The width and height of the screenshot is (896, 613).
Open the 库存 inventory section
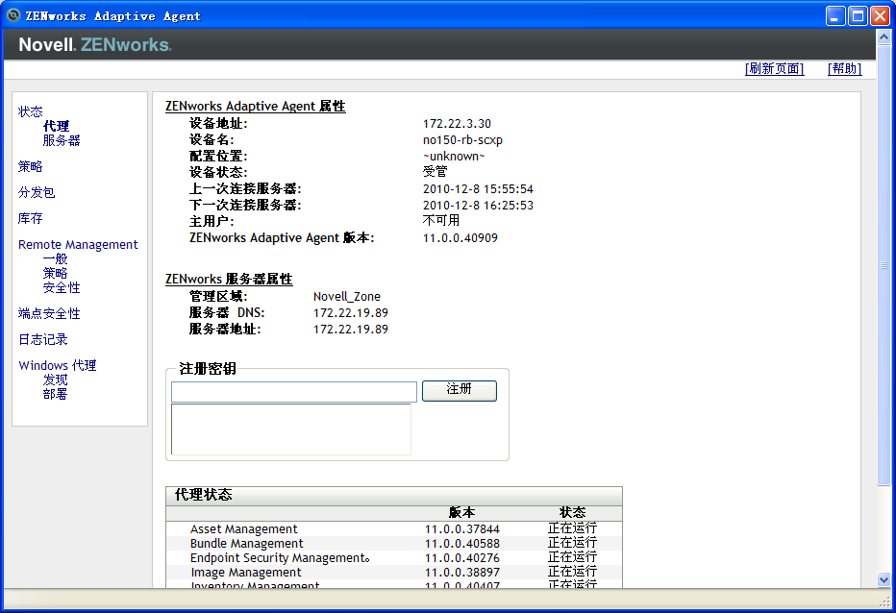click(31, 218)
